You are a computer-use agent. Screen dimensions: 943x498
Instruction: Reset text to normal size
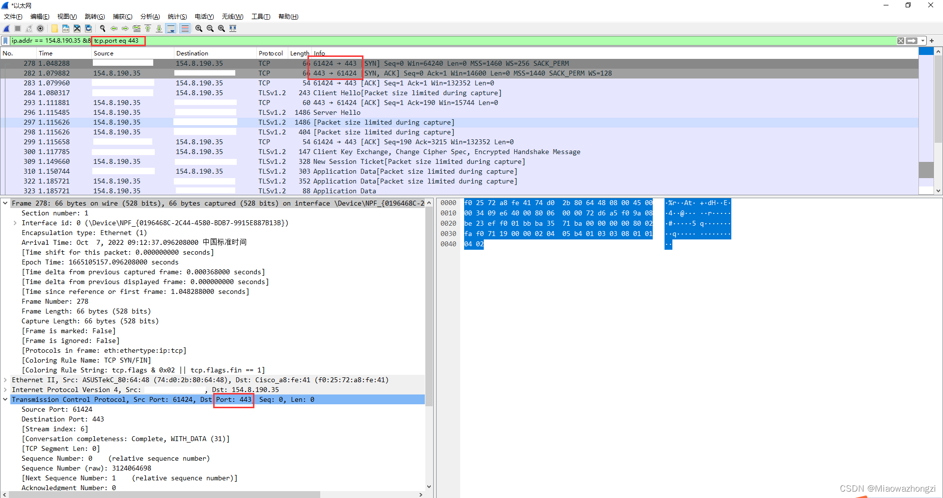pyautogui.click(x=222, y=28)
